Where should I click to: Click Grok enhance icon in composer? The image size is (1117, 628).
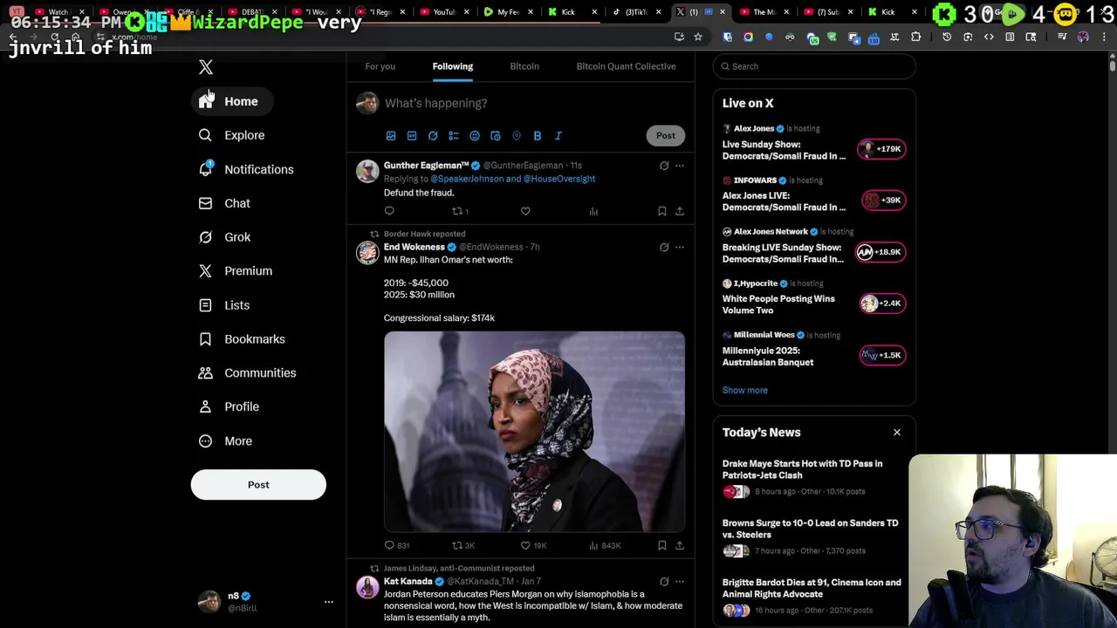pos(433,136)
